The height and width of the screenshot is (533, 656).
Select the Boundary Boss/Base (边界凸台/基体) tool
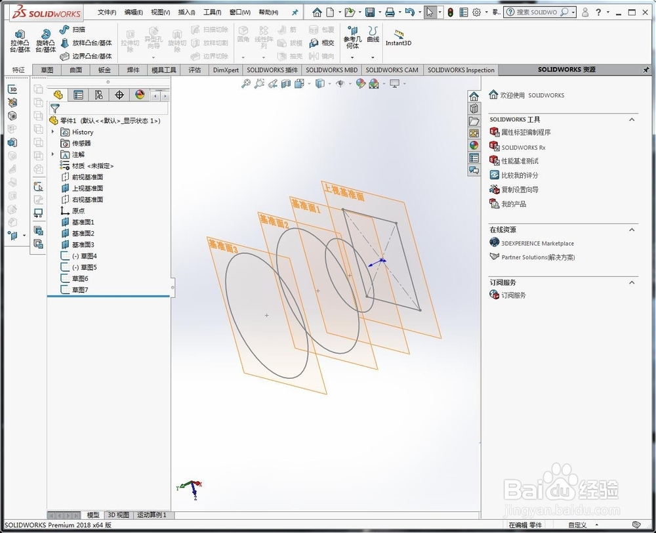tap(86, 56)
